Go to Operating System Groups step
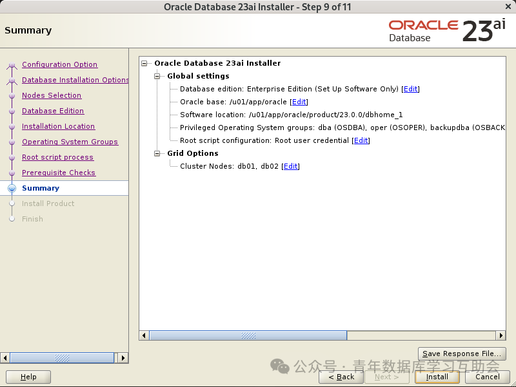 [70, 142]
